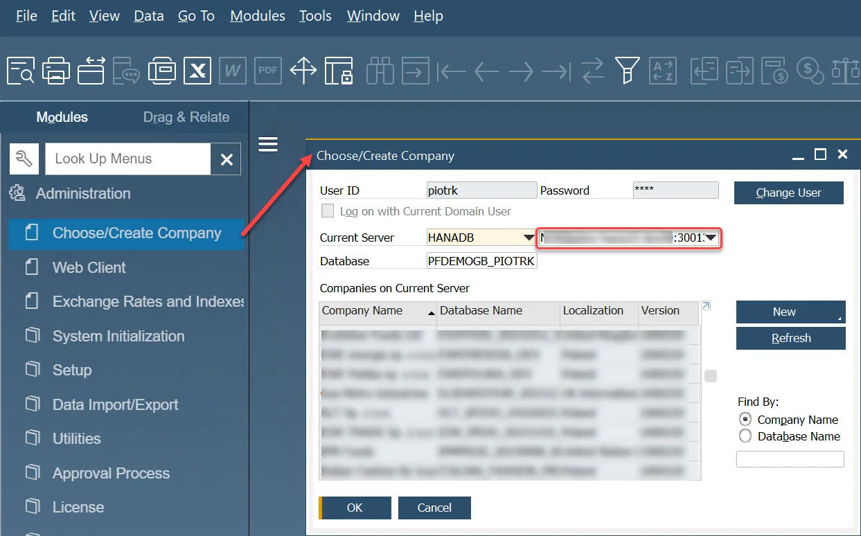Switch to the Drag & Relate tab
Image resolution: width=861 pixels, height=536 pixels.
[186, 117]
